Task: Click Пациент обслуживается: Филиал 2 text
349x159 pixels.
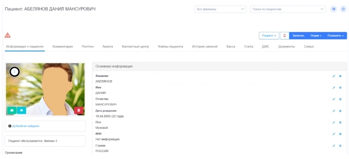Action: point(33,141)
